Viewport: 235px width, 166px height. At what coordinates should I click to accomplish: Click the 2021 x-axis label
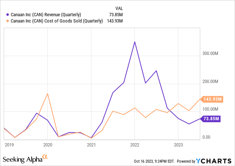(91, 145)
